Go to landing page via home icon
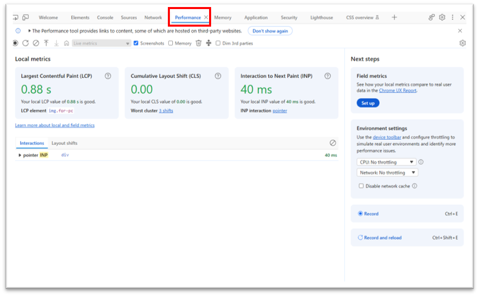The image size is (479, 296). pyautogui.click(x=66, y=43)
